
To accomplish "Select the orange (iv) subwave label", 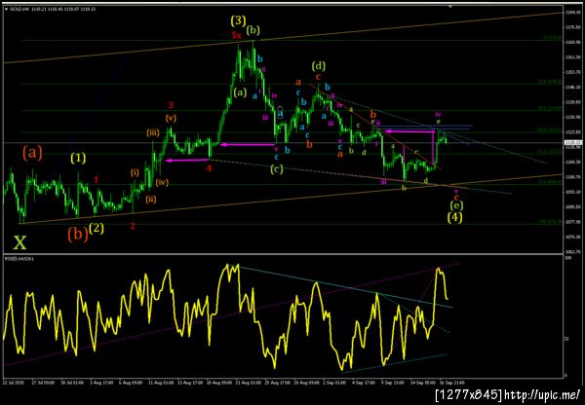I will pyautogui.click(x=162, y=182).
